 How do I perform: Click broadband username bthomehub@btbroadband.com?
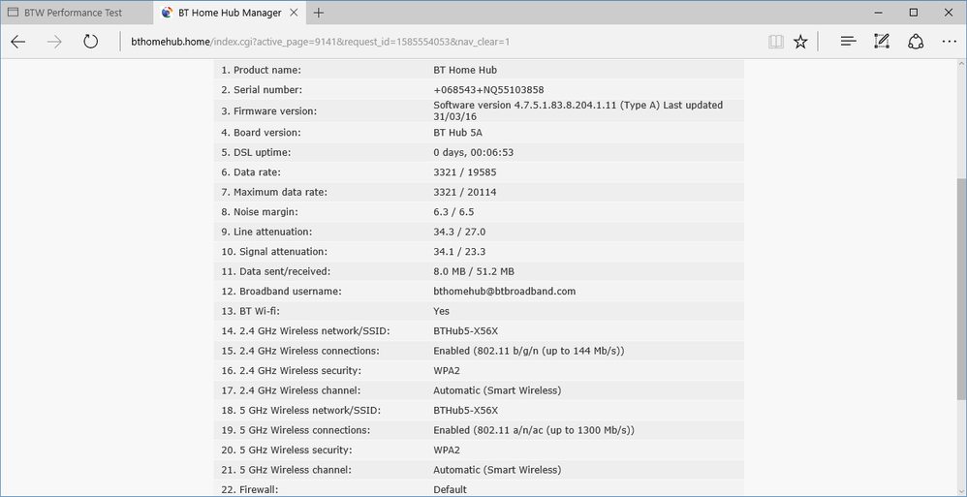coord(505,291)
